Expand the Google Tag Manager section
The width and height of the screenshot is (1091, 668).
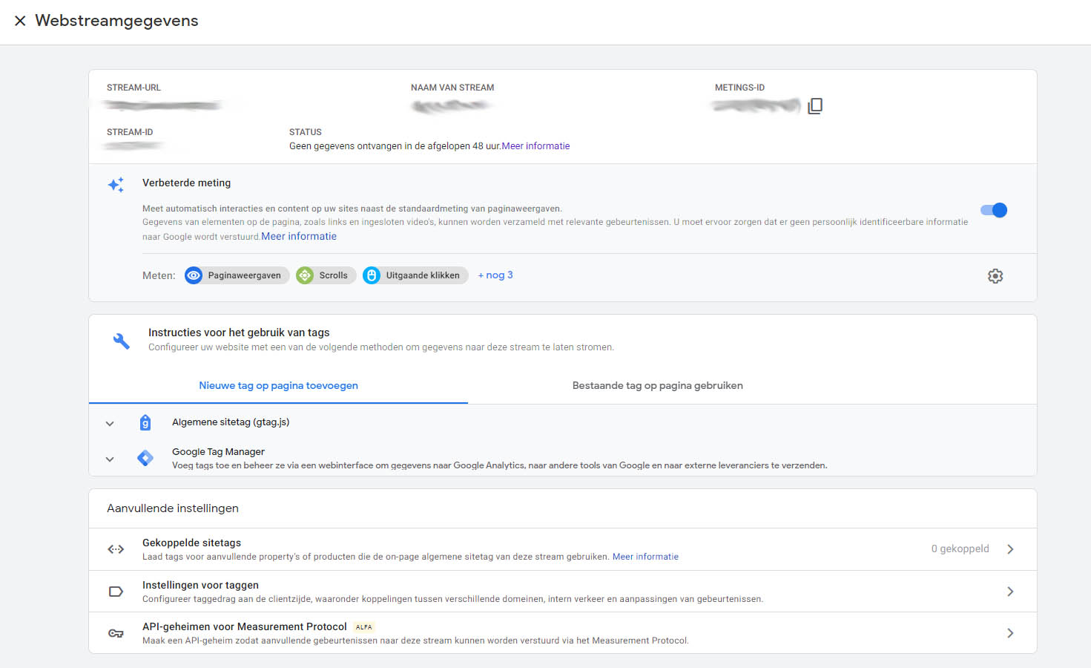pos(110,459)
